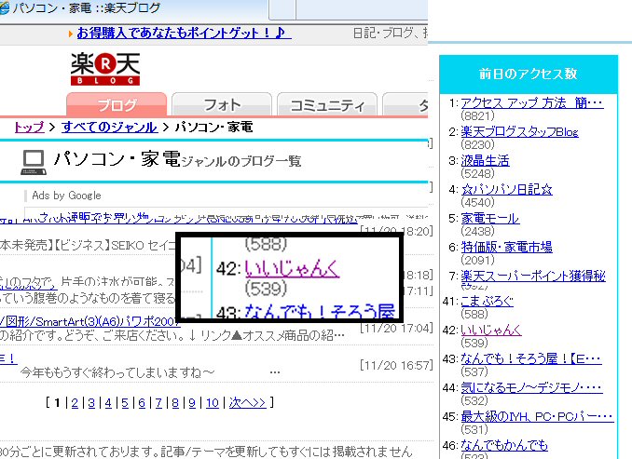The height and width of the screenshot is (459, 632).
Task: Open the フォト tab
Action: [222, 104]
